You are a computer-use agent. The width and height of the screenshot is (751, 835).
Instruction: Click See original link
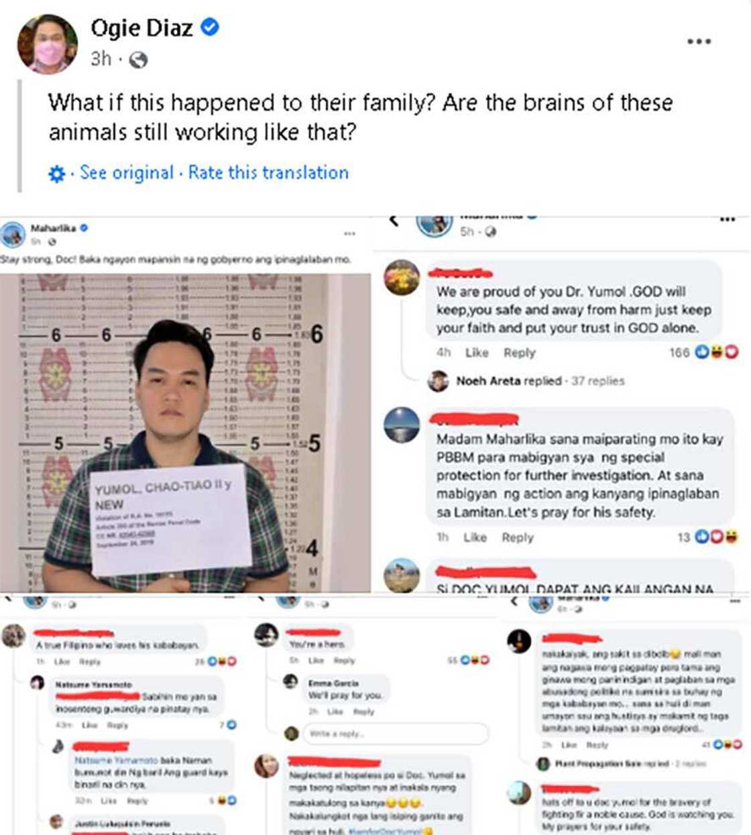point(127,172)
